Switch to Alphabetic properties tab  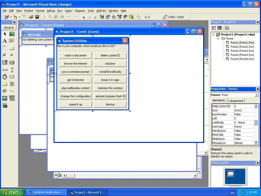pos(219,100)
